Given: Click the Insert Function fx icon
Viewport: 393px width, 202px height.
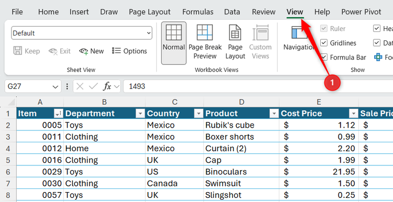Looking at the screenshot, I should click(107, 86).
